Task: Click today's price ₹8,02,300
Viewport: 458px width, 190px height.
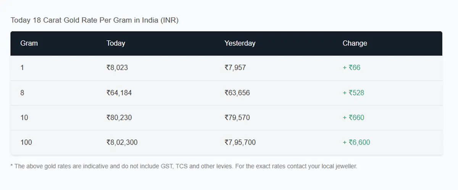Action: click(122, 142)
